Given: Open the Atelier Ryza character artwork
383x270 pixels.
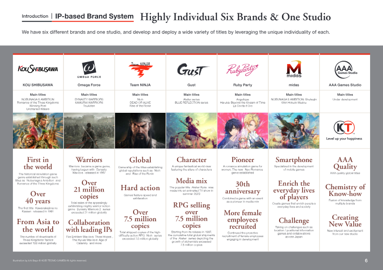Looking at the screenshot, I should point(191,130).
